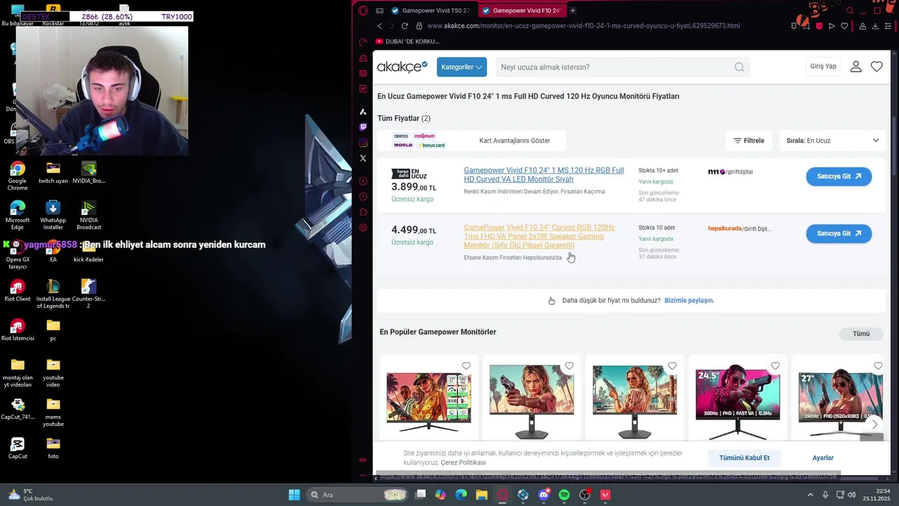Image resolution: width=899 pixels, height=506 pixels.
Task: Select NVIDIA Broadcast desktop icon
Action: [88, 215]
